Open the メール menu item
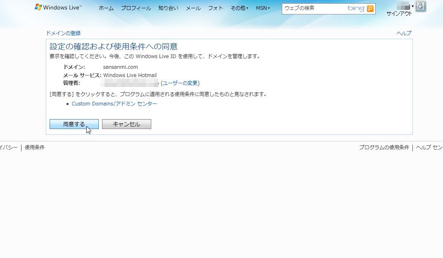Viewport: 443px width, 258px height. click(193, 9)
